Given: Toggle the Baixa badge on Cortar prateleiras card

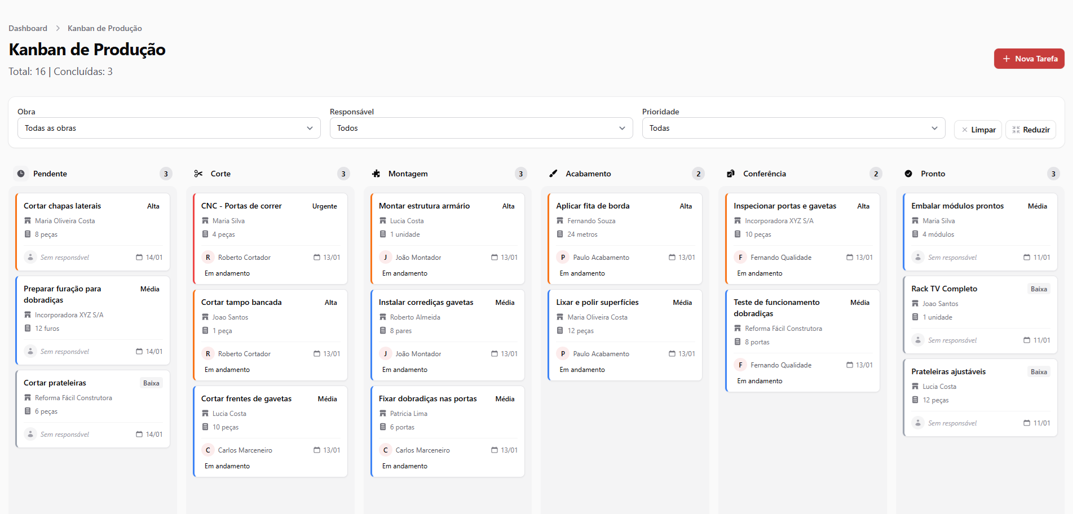Looking at the screenshot, I should 151,383.
